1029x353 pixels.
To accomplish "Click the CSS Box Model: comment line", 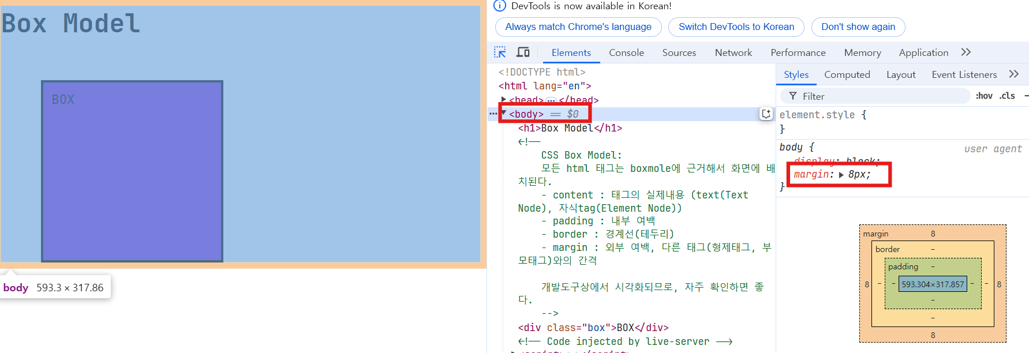I will tap(581, 155).
